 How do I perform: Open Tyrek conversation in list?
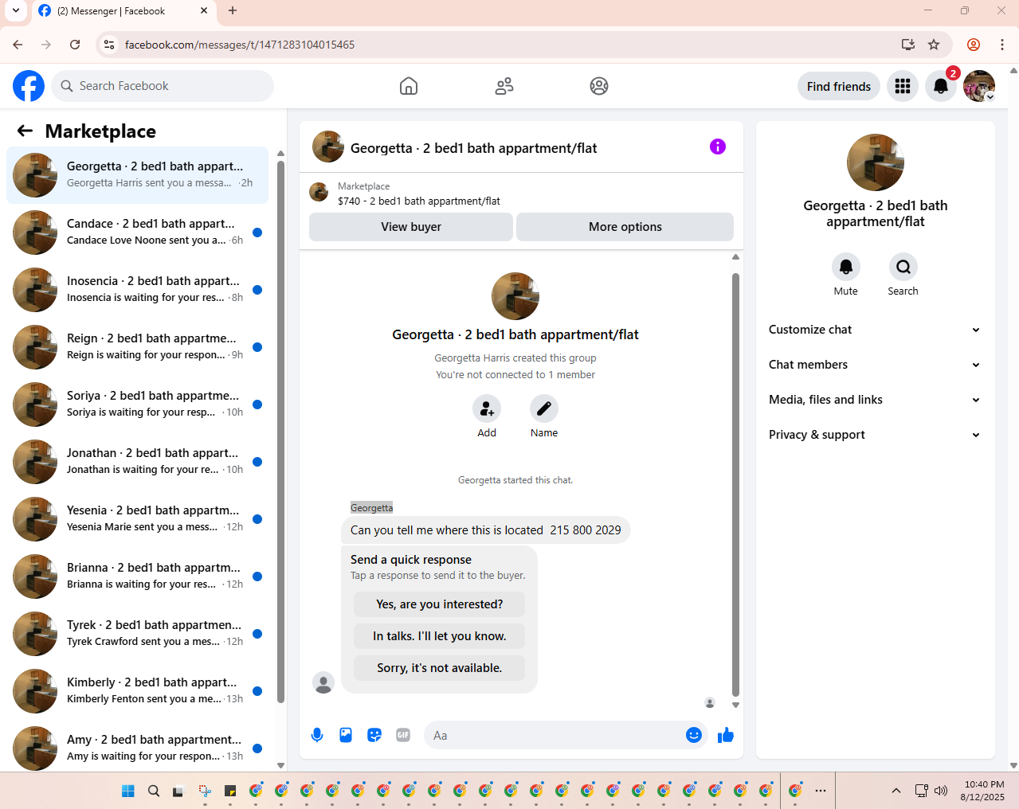click(x=138, y=634)
